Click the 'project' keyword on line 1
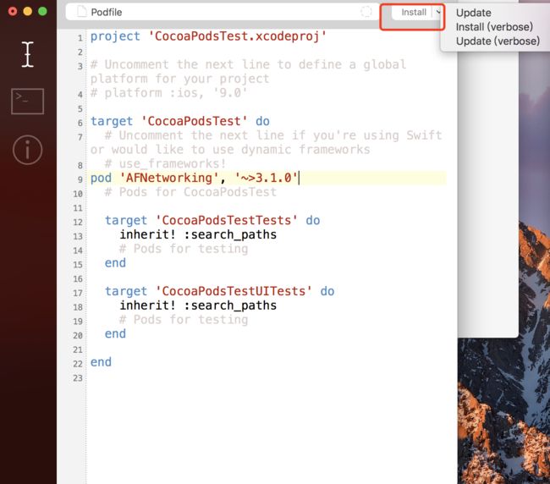Viewport: 550px width, 484px height. (115, 36)
